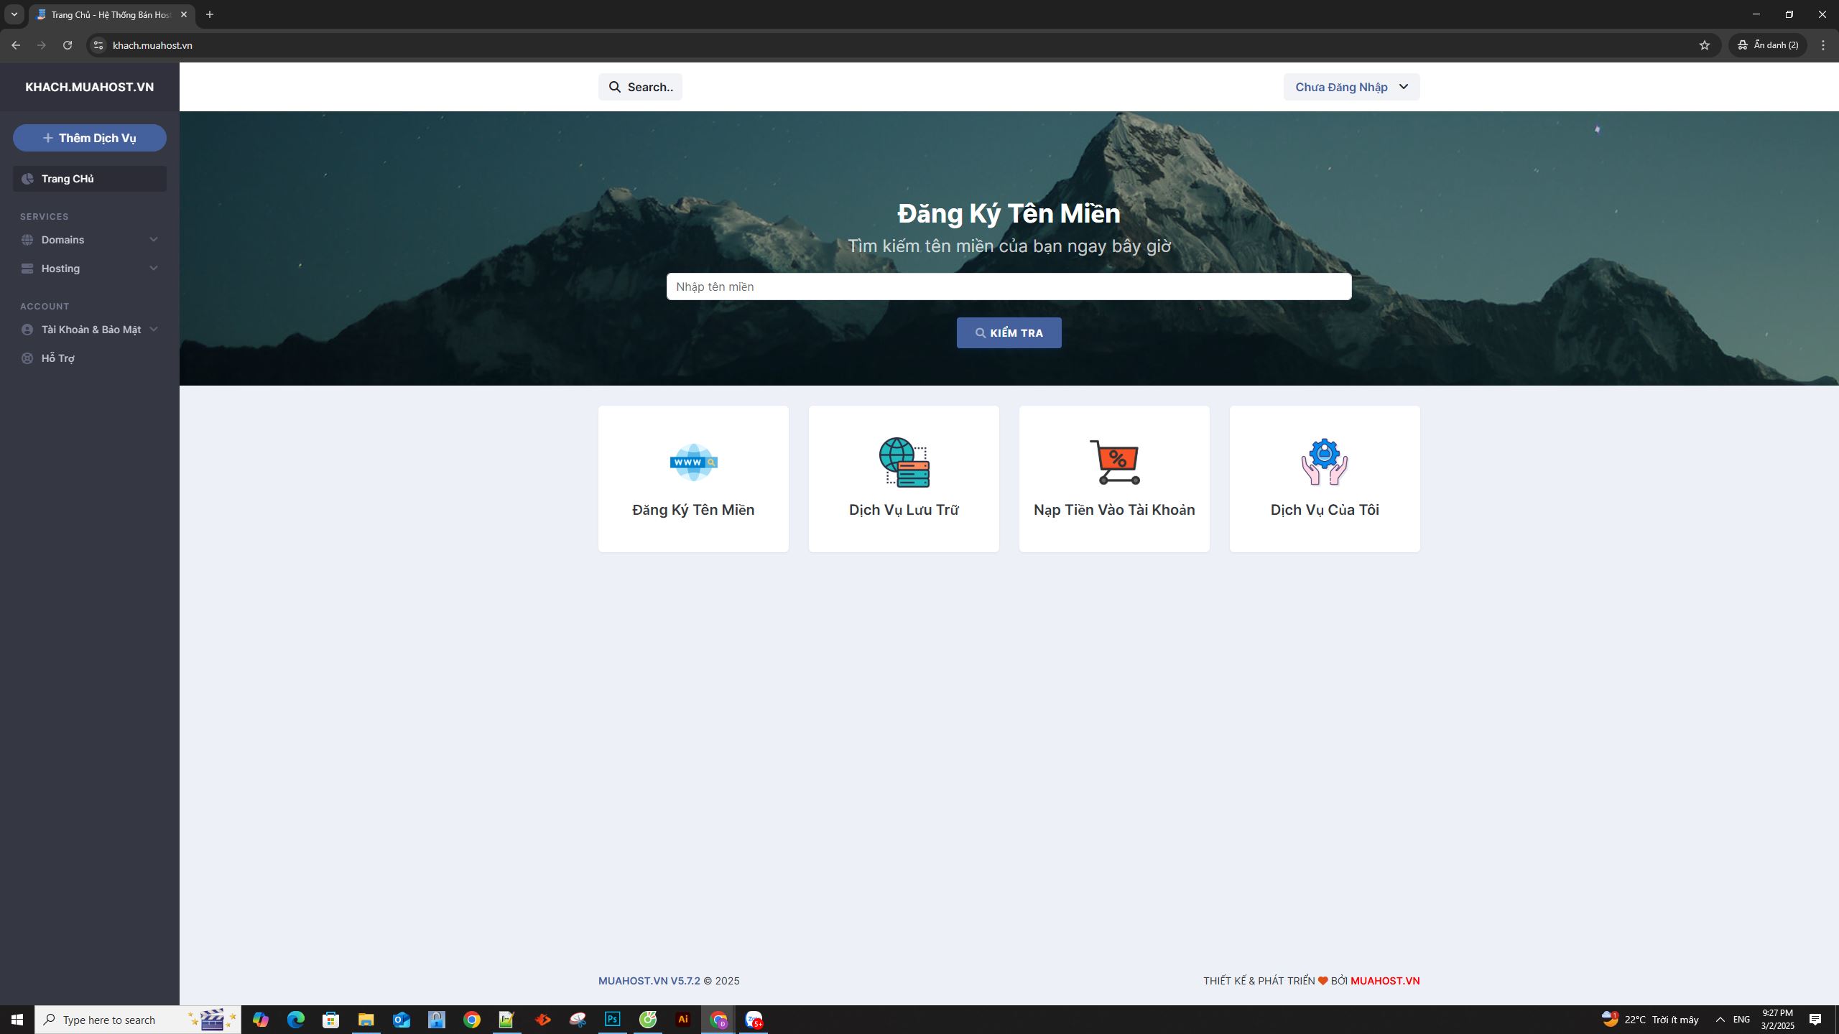Screen dimensions: 1839x1034
Task: Focus the Nhập tên miền input field
Action: point(1009,287)
